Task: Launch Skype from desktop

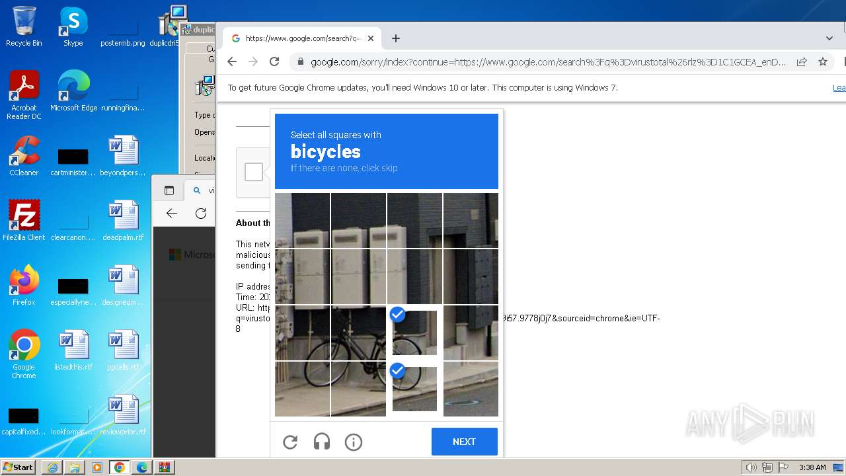Action: point(73,26)
